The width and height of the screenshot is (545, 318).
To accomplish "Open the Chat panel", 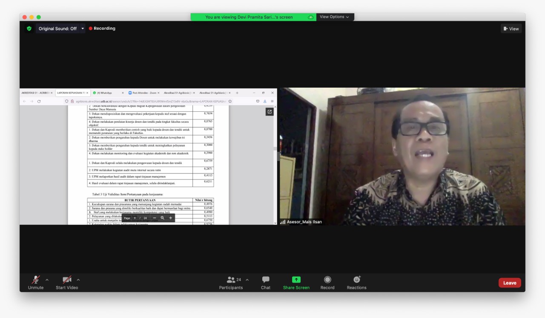I will 266,282.
